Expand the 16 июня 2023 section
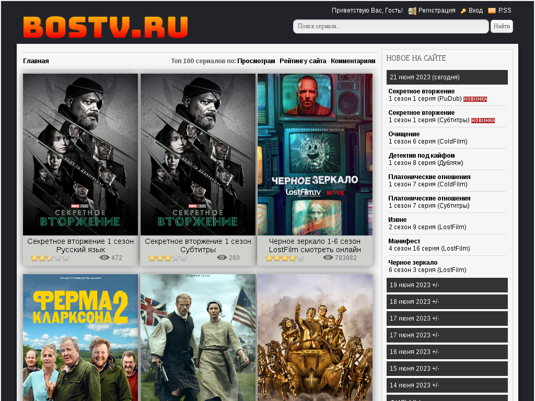This screenshot has height=401, width=535. point(447,352)
